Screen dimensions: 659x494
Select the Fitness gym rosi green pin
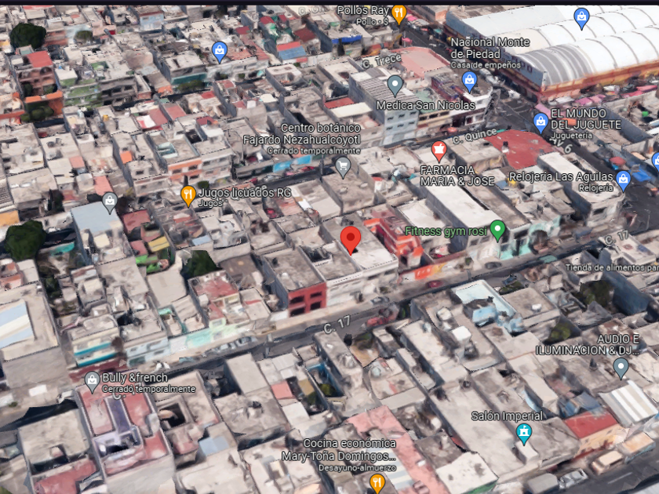point(497,230)
